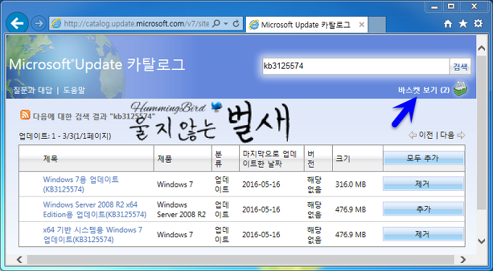
Task: Click the 316.0 MB size cell
Action: click(351, 184)
